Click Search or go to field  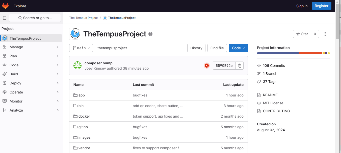tap(35, 18)
